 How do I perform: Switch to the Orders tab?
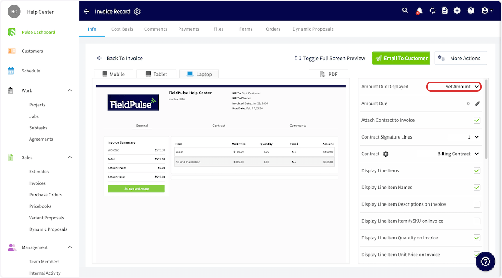pyautogui.click(x=273, y=29)
